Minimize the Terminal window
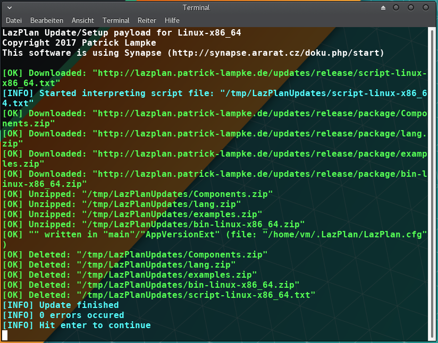This screenshot has width=438, height=343. 397,7
